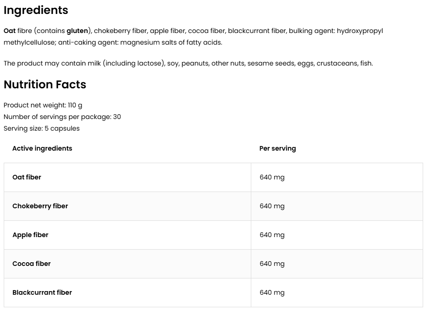Click the Nutrition Facts heading
This screenshot has height=311, width=425.
click(45, 85)
